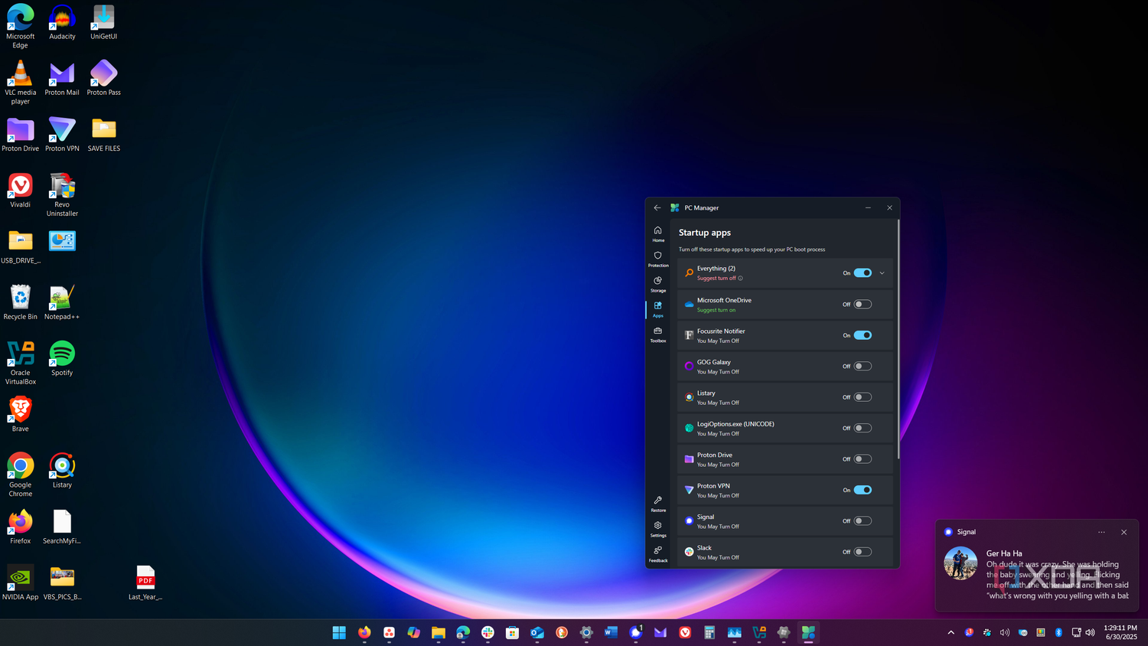Go back using PC Manager back arrow

coord(657,207)
